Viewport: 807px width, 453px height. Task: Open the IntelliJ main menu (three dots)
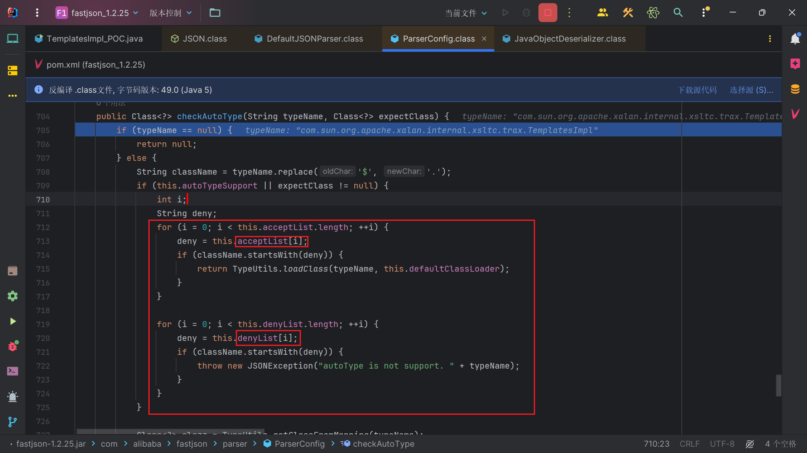click(x=37, y=13)
